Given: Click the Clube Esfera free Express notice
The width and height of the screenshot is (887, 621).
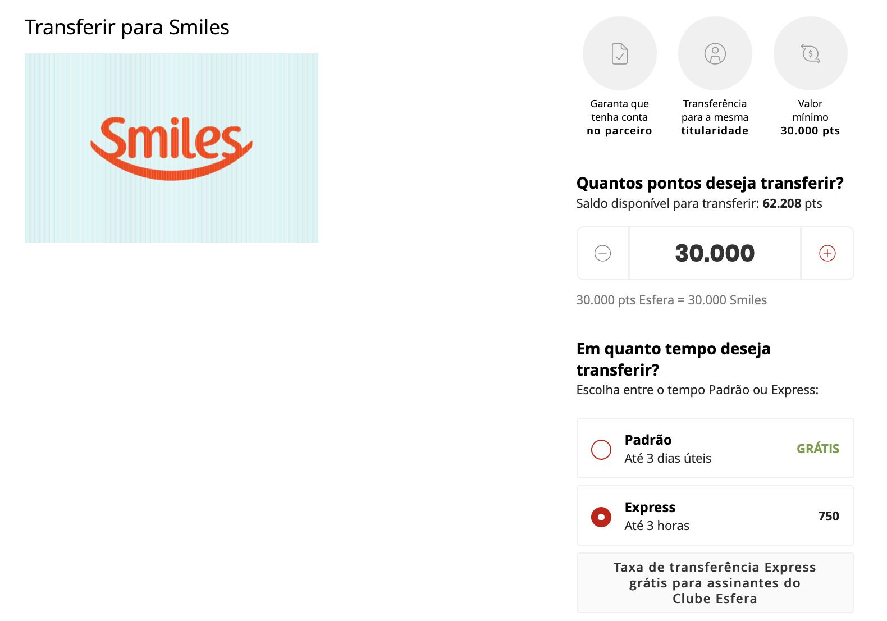Looking at the screenshot, I should 715,583.
